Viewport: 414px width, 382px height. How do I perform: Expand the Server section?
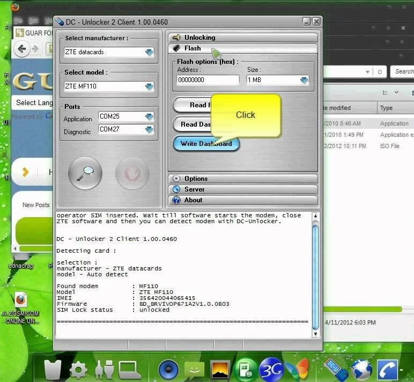pos(242,189)
